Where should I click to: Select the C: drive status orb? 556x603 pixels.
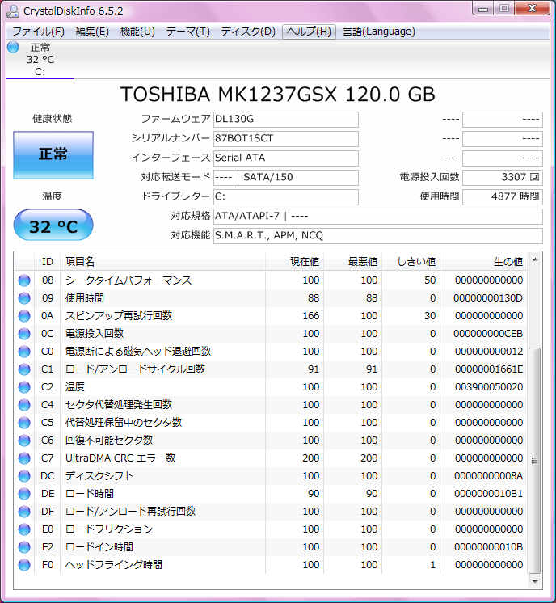pyautogui.click(x=13, y=47)
